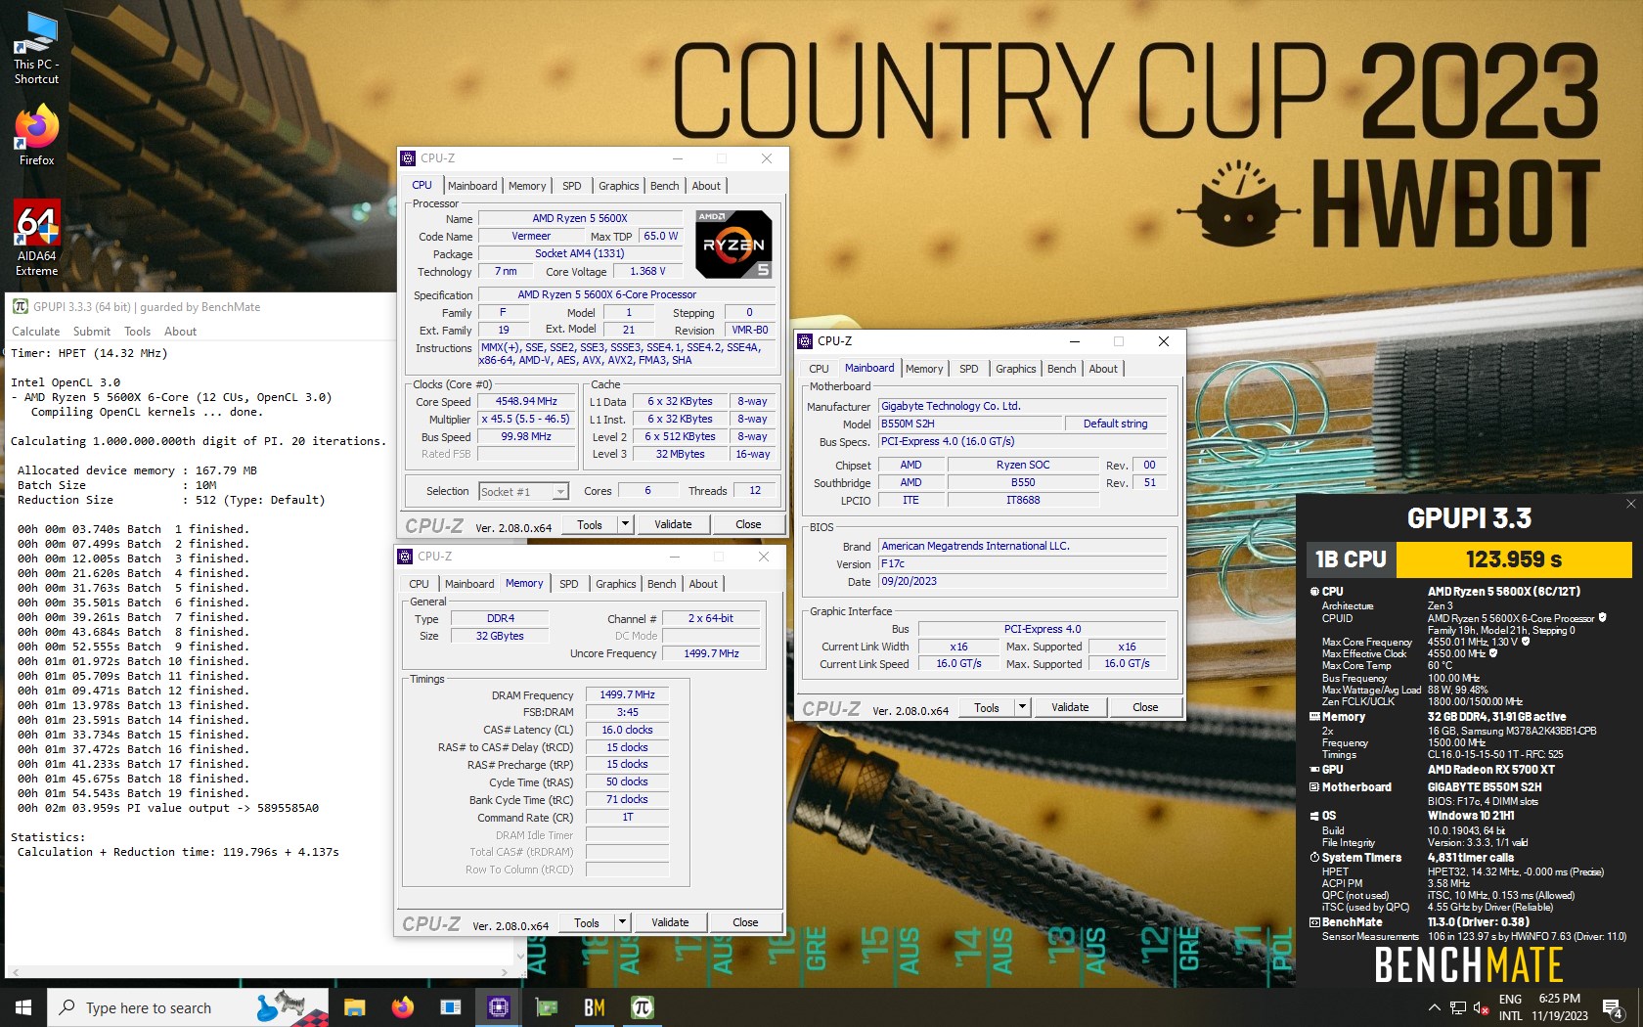Screen dimensions: 1643x1027
Task: Click the search highlight icon in taskbar
Action: (x=290, y=1007)
